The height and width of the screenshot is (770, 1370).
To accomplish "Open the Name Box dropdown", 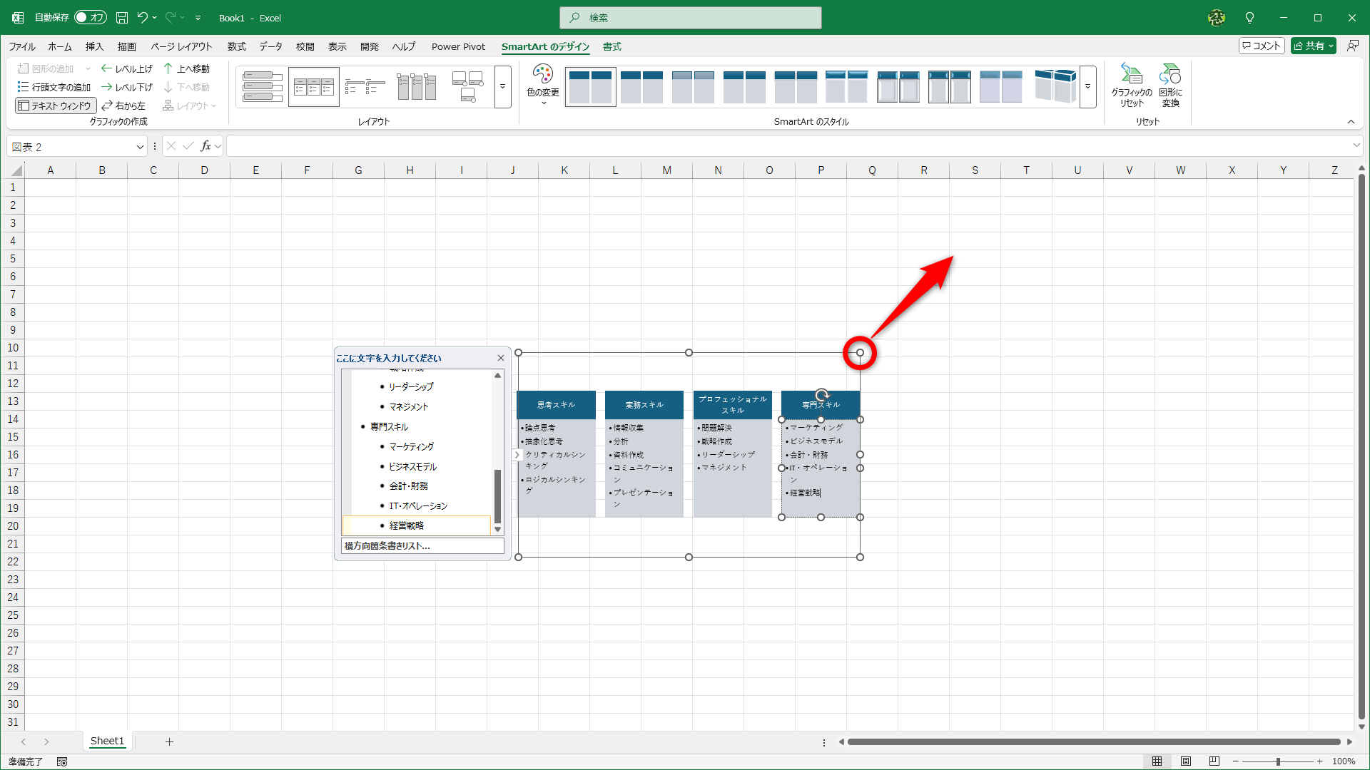I will click(140, 147).
